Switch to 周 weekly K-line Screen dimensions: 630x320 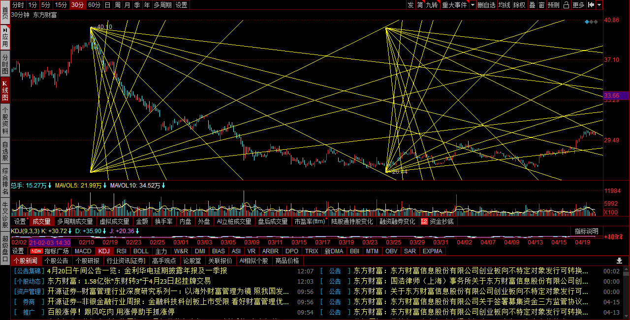(118, 5)
